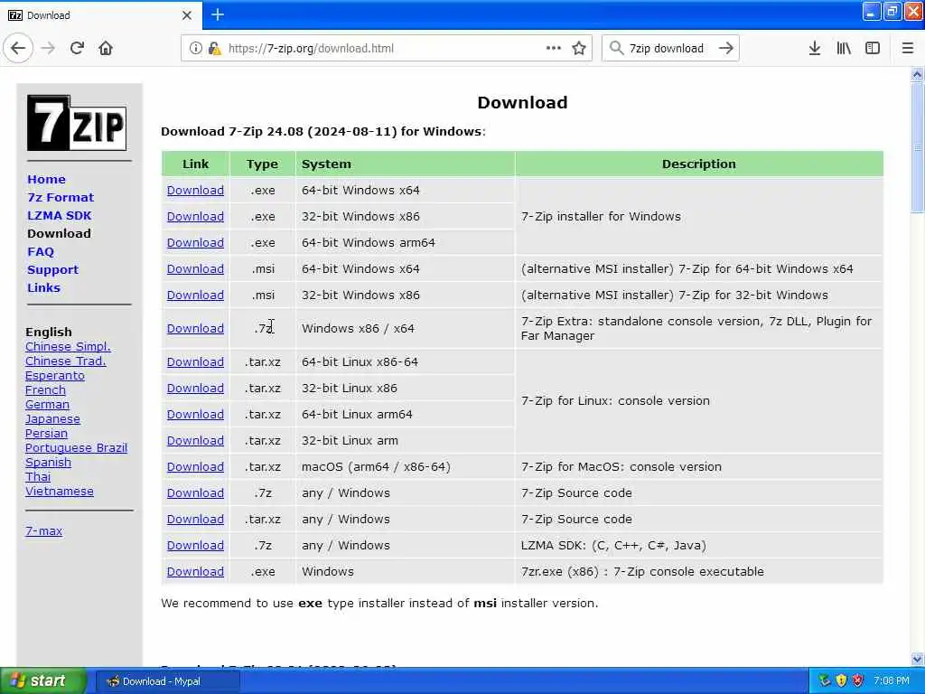Image resolution: width=925 pixels, height=694 pixels.
Task: Reload the current page
Action: [78, 48]
